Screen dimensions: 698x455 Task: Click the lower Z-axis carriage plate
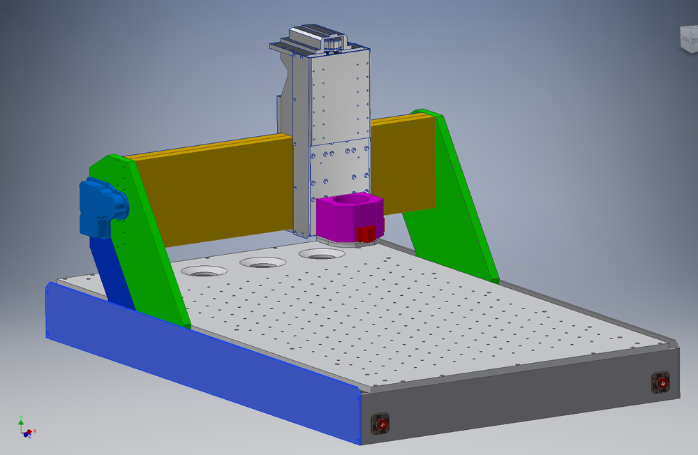pos(337,167)
